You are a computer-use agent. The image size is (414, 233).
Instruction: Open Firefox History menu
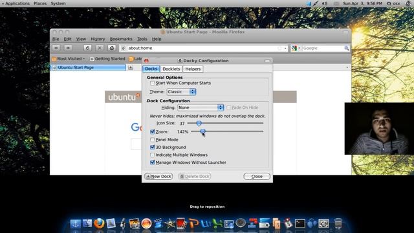tap(98, 39)
